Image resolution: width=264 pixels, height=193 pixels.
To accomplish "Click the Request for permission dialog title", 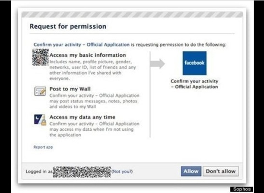I will pos(68,26).
